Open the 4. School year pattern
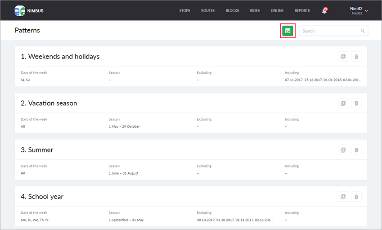 [42, 197]
